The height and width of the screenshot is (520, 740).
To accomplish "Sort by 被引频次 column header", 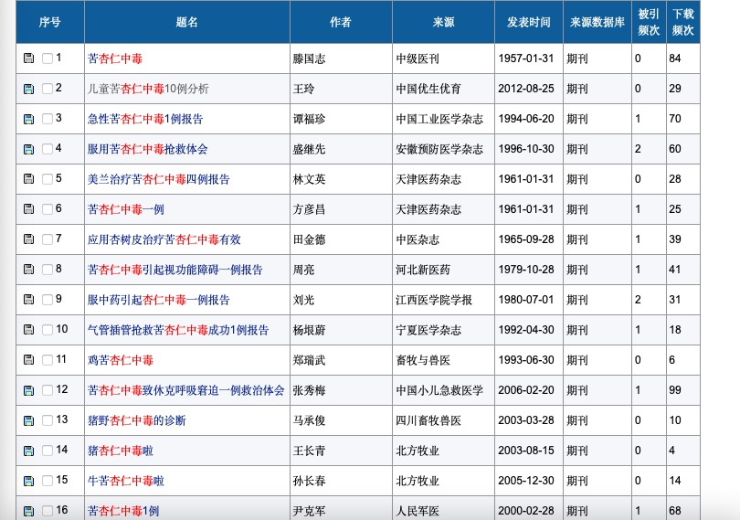I will point(649,22).
